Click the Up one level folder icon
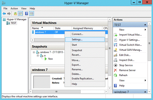 (15, 14)
